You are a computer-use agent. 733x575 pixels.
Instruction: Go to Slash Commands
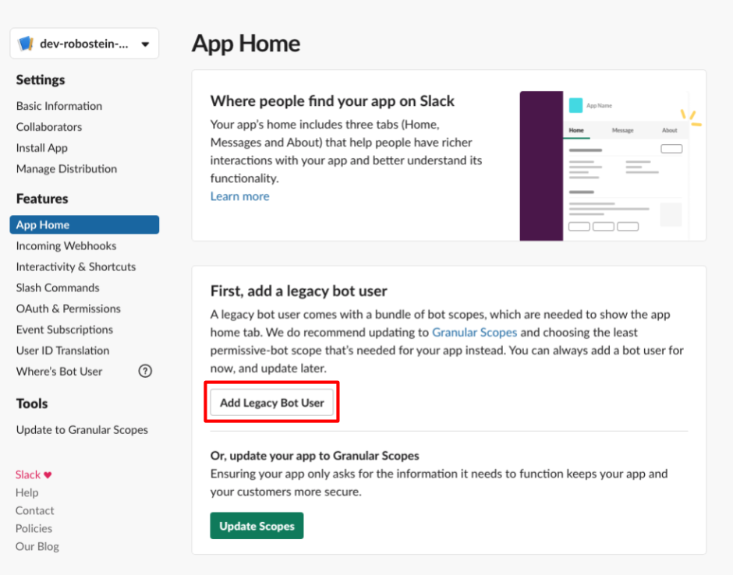58,287
